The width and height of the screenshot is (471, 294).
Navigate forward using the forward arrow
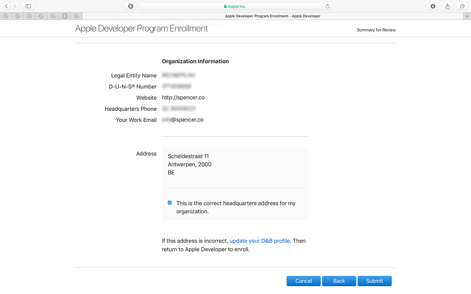click(15, 6)
